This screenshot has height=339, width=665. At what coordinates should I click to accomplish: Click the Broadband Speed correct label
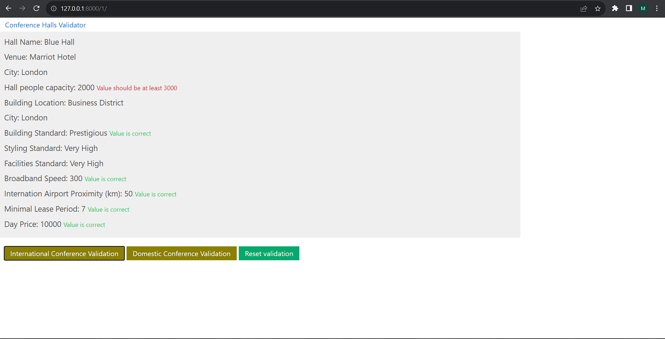click(105, 179)
